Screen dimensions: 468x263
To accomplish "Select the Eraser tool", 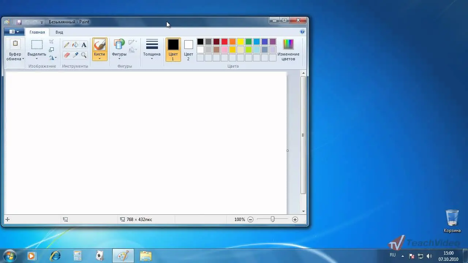I will [x=67, y=55].
